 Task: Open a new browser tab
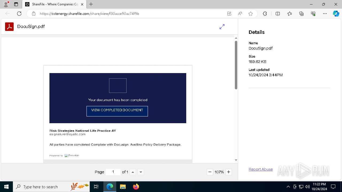[91, 4]
